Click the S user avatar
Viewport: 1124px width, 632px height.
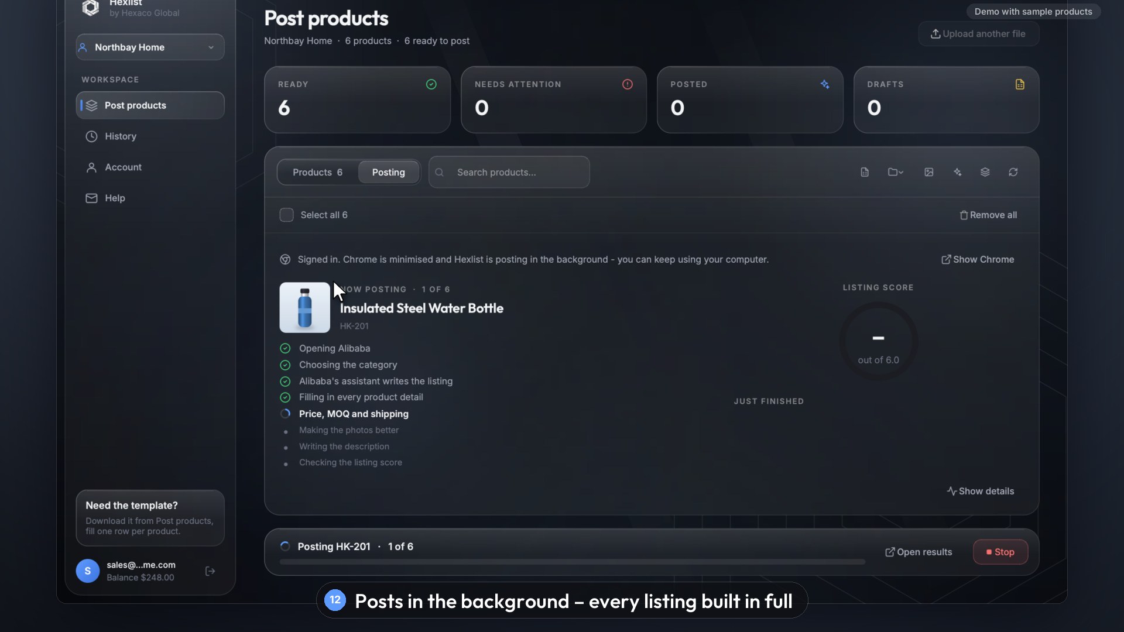[x=88, y=571]
